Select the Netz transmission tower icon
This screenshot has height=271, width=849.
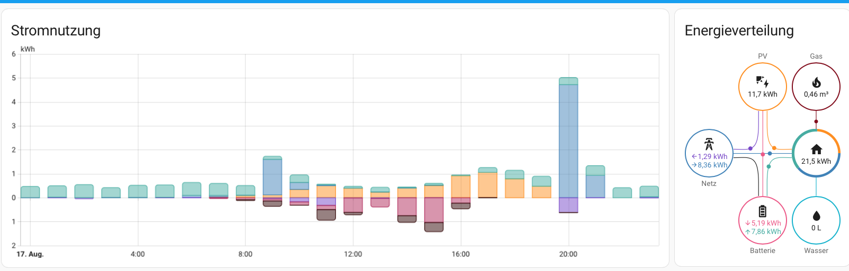(709, 144)
